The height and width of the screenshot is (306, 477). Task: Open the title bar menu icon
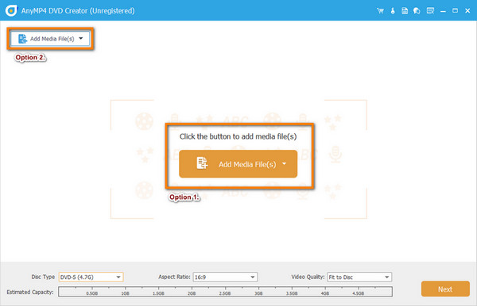click(430, 11)
